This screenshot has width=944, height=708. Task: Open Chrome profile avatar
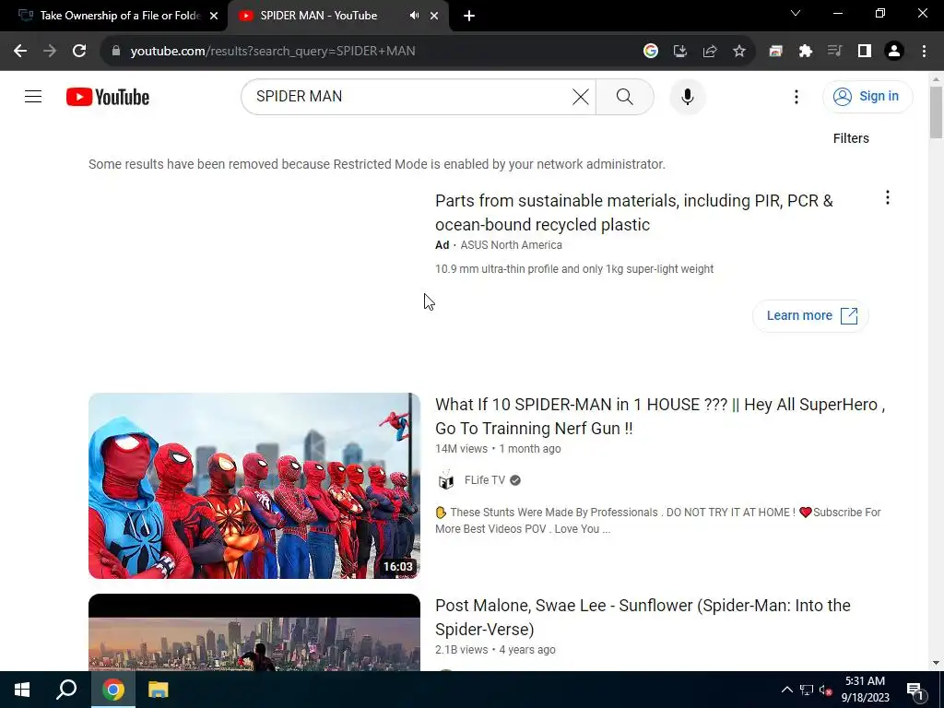click(x=894, y=52)
